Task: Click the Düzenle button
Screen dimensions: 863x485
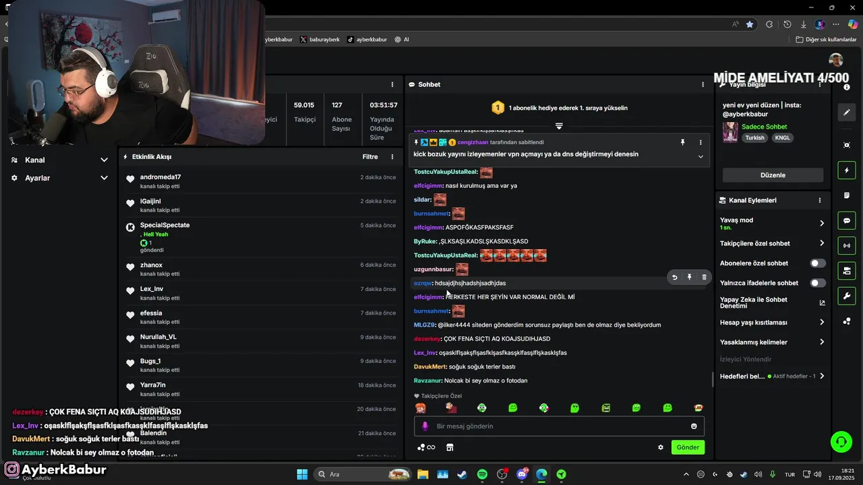Action: (x=773, y=175)
